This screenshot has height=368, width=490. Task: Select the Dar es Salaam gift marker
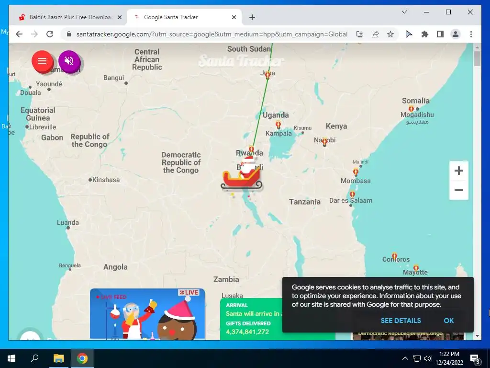(352, 195)
